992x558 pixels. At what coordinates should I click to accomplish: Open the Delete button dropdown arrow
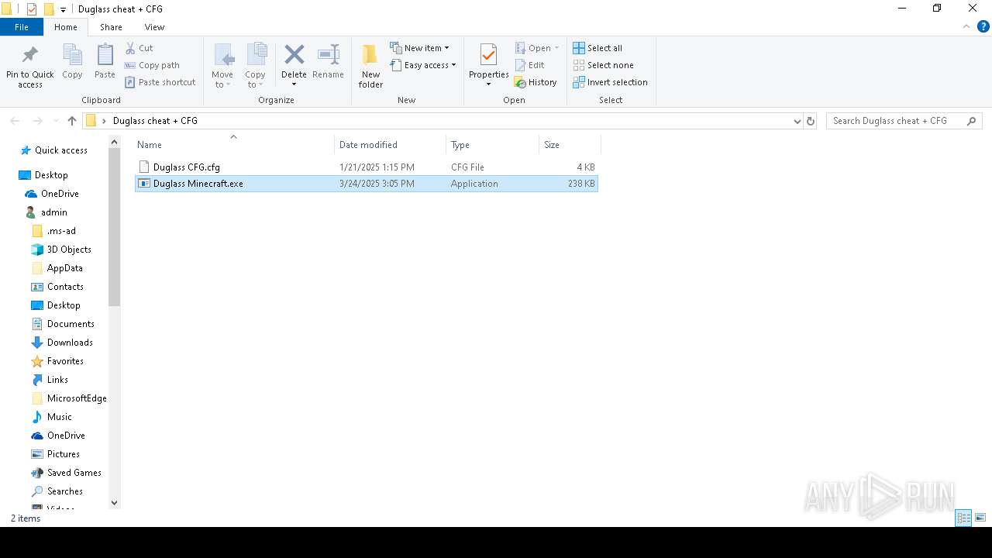[294, 84]
